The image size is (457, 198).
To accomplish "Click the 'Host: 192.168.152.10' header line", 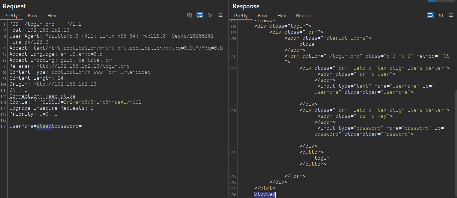I will (39, 30).
